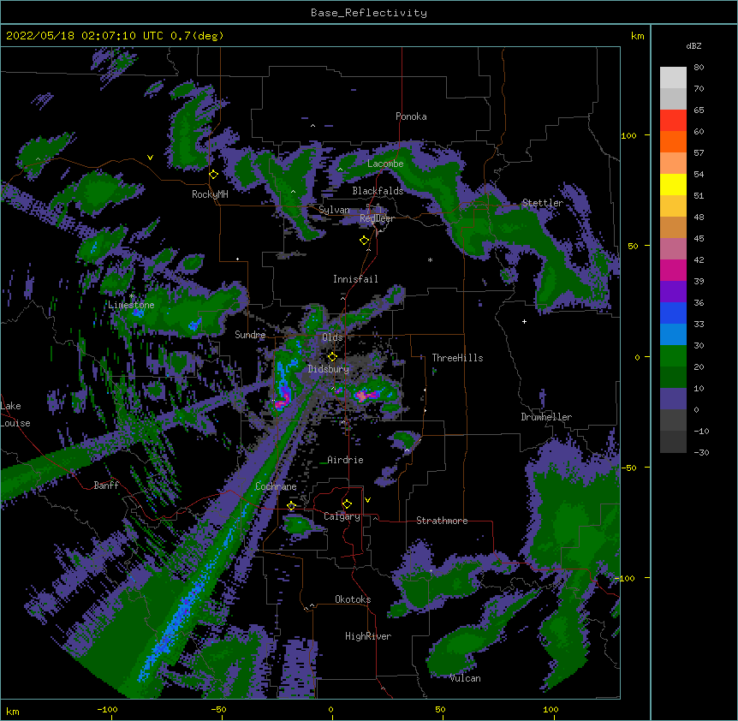Pick the blue 33-36 dBZ legend swatch
Image resolution: width=738 pixels, height=721 pixels.
[x=673, y=313]
